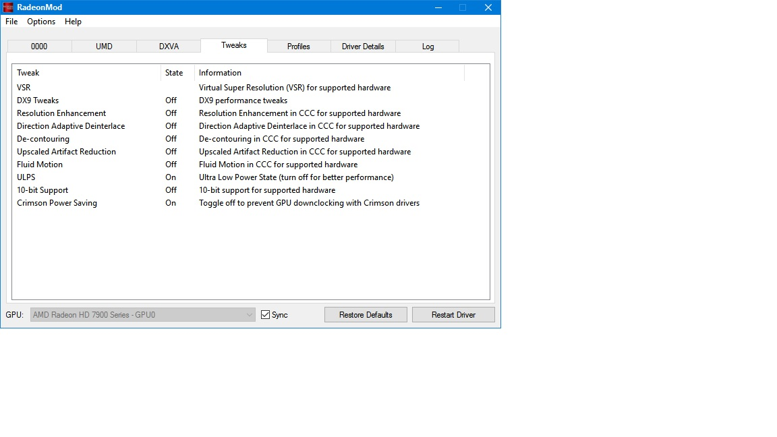The height and width of the screenshot is (437, 777).
Task: Click 'De-contouring in CCC' description text
Action: [281, 139]
